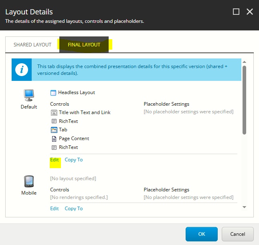Click the scrollbar up arrow
The image size is (259, 245).
pos(244,62)
